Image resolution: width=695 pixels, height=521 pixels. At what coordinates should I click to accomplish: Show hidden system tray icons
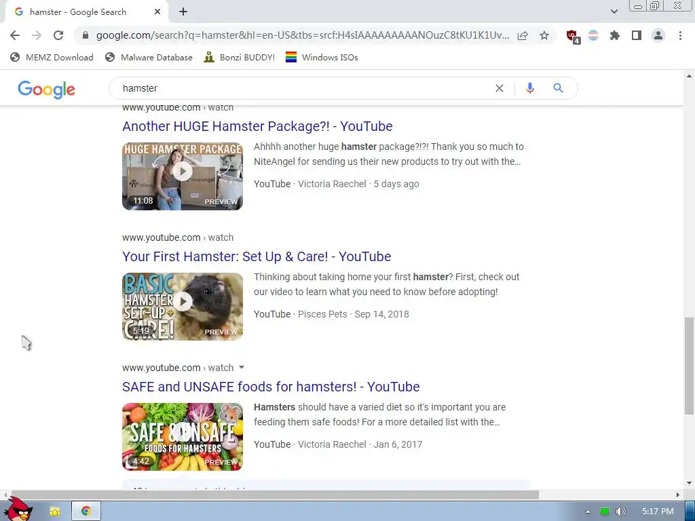click(x=588, y=512)
